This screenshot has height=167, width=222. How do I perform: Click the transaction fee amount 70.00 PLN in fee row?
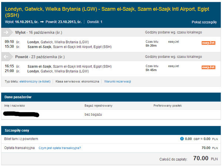[x=210, y=148]
